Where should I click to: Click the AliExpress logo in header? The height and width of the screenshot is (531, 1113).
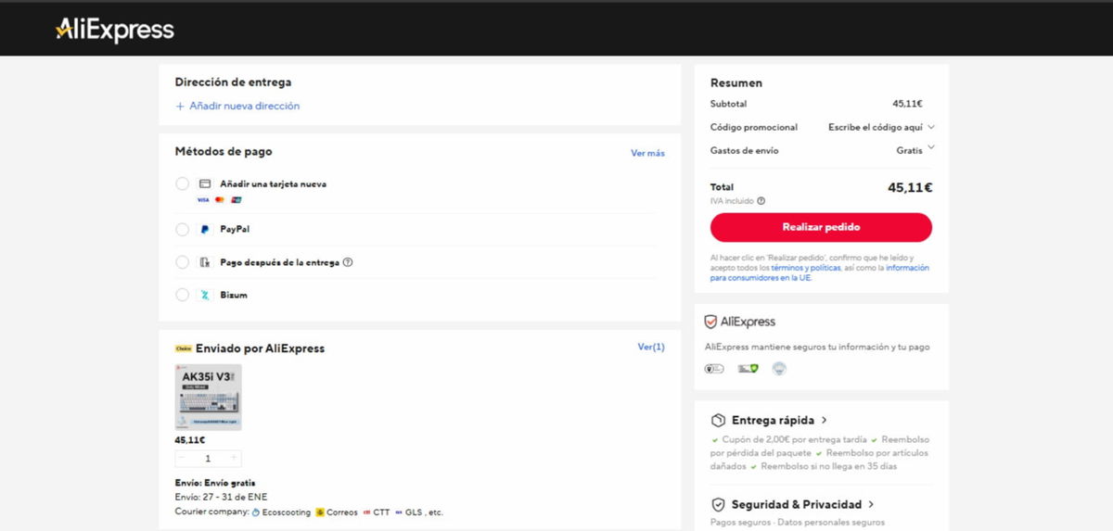[x=115, y=31]
